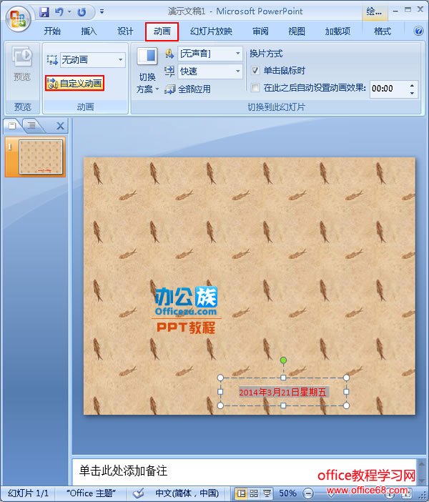This screenshot has width=429, height=502.
Task: Click the 00:00 auto-advance time field
Action: [x=388, y=89]
